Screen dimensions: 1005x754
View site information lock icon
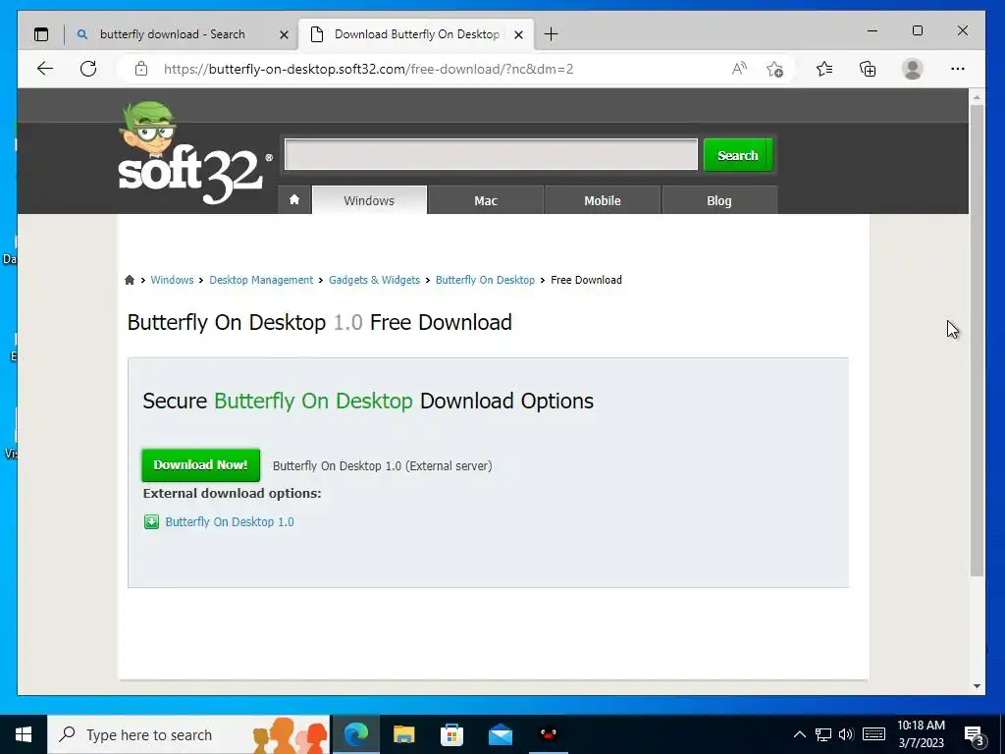pos(141,69)
